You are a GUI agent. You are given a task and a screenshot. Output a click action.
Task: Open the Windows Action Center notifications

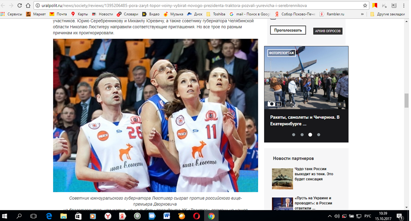400,216
